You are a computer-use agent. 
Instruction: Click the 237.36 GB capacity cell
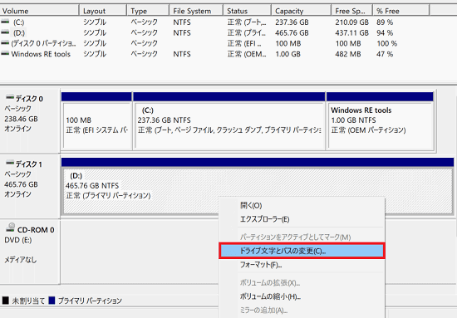292,22
